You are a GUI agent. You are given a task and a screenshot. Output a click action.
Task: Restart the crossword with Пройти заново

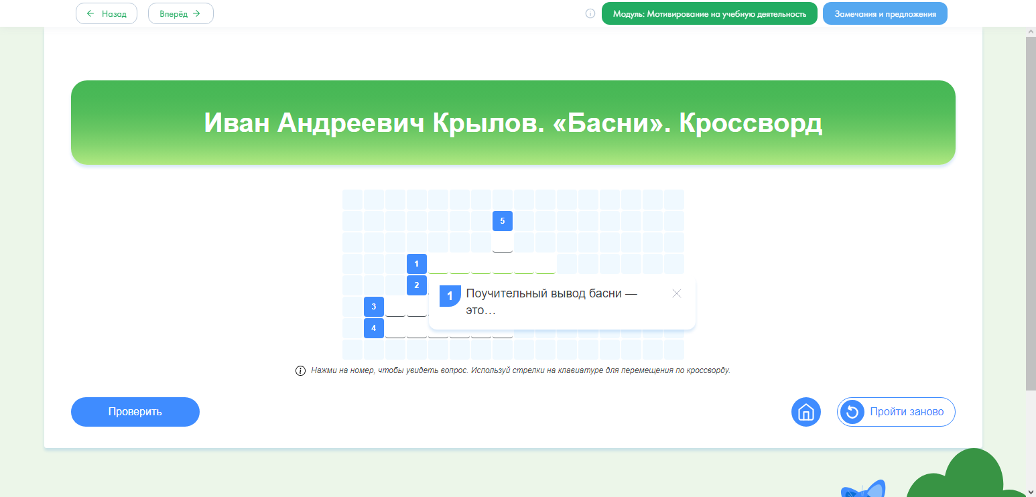click(895, 412)
